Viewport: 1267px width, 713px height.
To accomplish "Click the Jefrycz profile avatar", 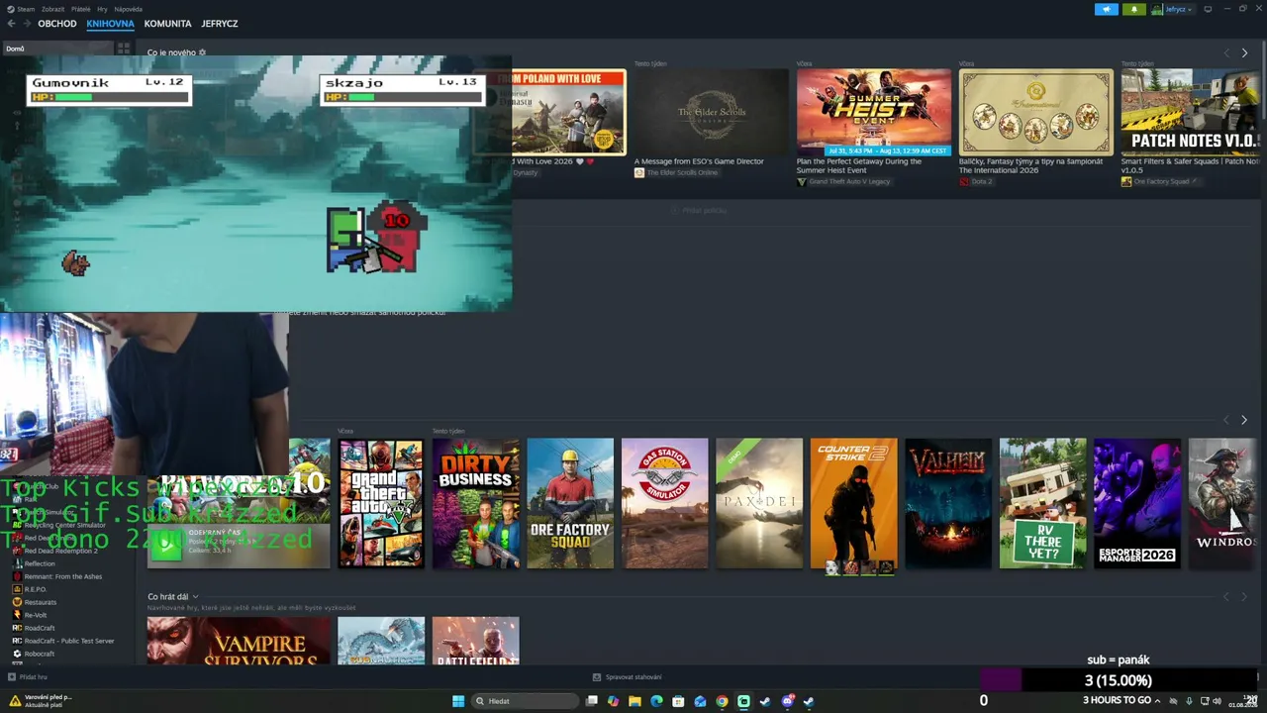I will pos(1157,9).
